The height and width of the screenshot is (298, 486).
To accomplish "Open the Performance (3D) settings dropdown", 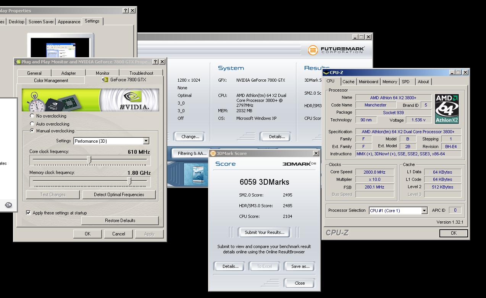I will click(x=146, y=141).
